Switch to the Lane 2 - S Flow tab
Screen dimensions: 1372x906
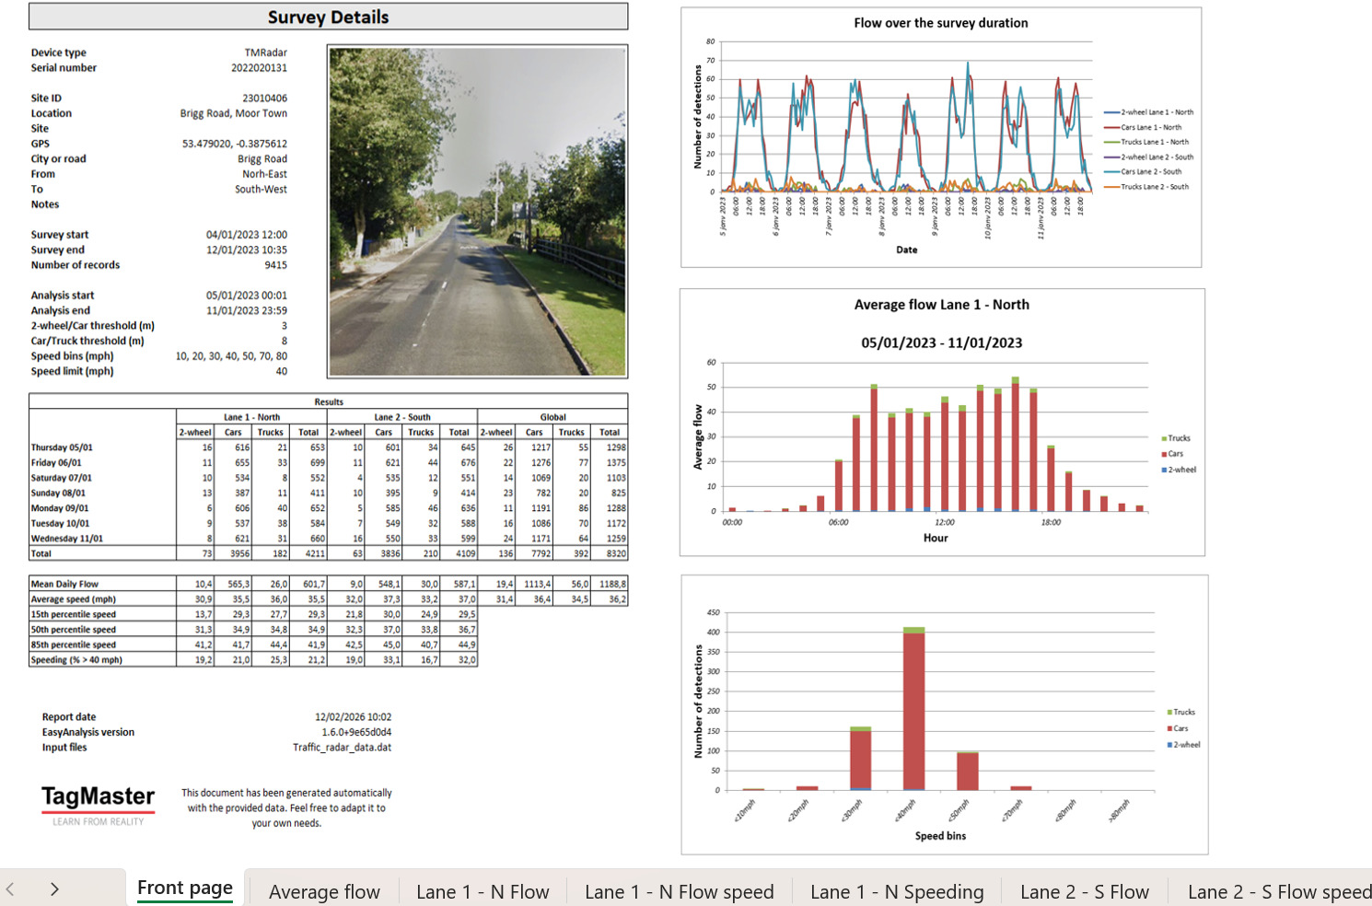pyautogui.click(x=1085, y=891)
